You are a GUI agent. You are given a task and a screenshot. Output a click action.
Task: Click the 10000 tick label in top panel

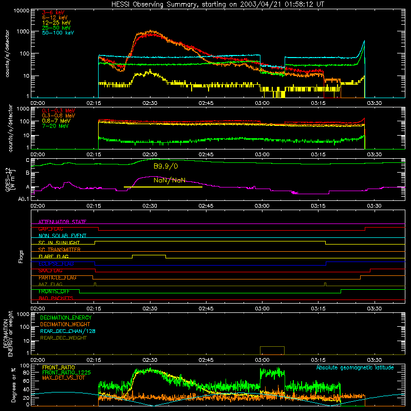pyautogui.click(x=22, y=10)
